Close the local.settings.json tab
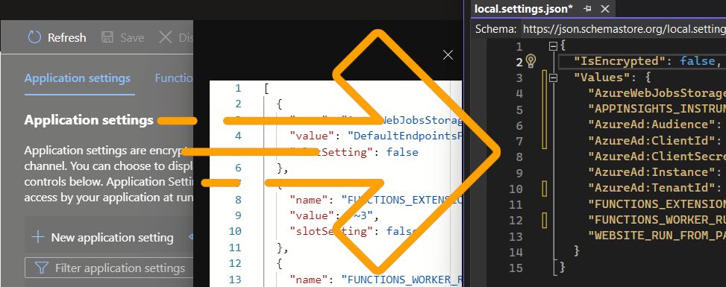Viewport: 726px width, 287px height. coord(604,8)
